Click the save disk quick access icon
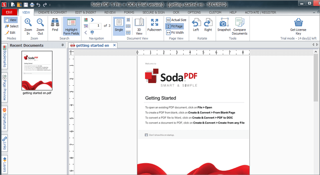This screenshot has width=320, height=175. click(26, 5)
